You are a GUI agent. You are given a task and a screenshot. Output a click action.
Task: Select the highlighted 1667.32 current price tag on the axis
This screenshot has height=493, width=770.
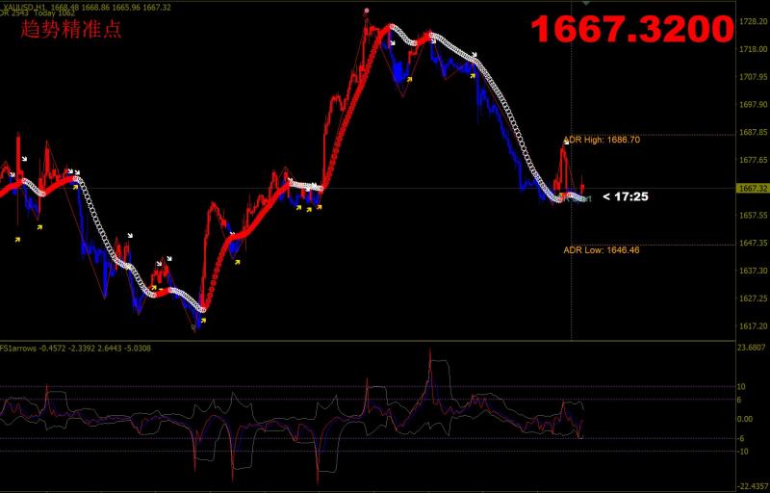point(751,189)
